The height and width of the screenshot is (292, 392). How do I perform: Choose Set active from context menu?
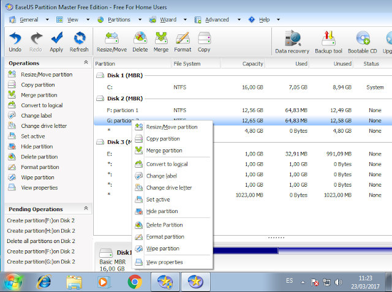172,200
